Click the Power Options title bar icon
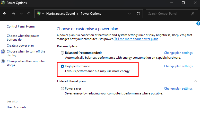 pyautogui.click(x=3, y=3)
